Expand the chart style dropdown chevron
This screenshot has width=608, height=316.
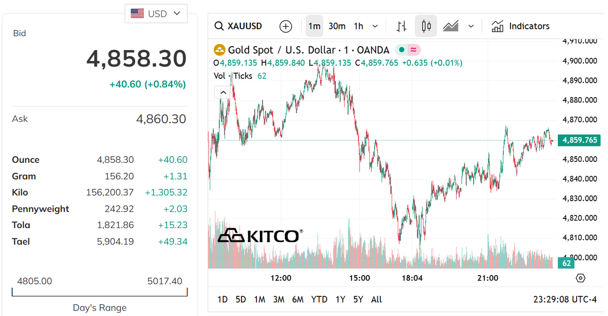471,26
